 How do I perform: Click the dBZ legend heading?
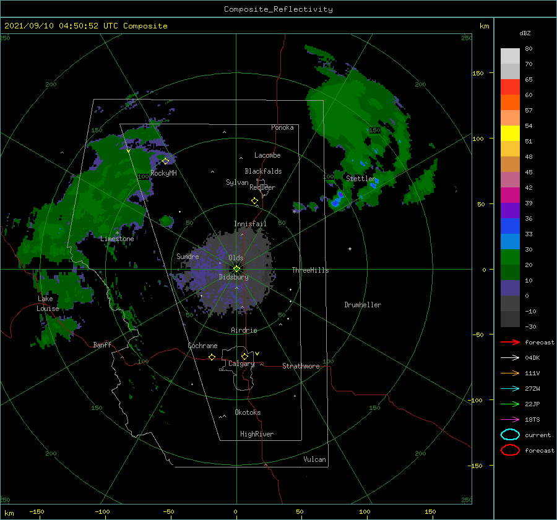pos(525,33)
